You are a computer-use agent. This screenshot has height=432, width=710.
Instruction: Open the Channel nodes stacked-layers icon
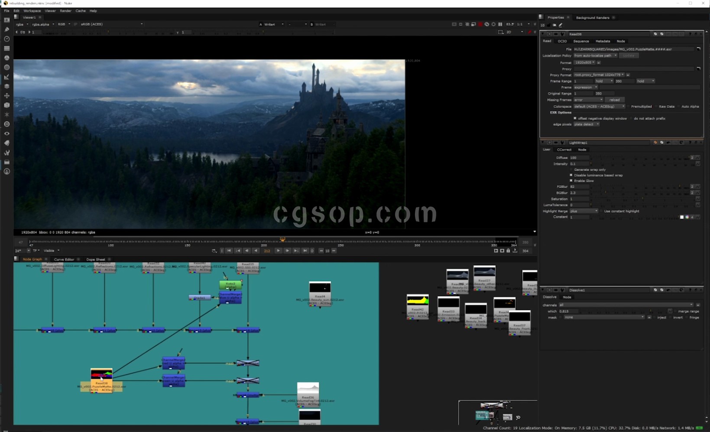pyautogui.click(x=6, y=48)
